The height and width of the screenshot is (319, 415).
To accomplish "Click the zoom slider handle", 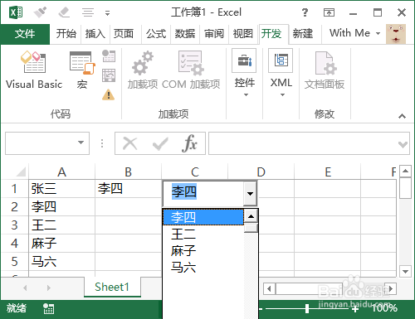I will pos(307,308).
